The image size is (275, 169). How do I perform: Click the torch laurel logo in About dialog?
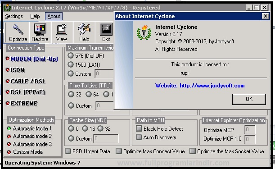[x=144, y=32]
